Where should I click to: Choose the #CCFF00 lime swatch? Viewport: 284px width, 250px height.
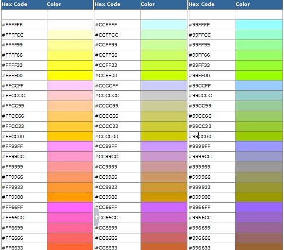click(164, 76)
